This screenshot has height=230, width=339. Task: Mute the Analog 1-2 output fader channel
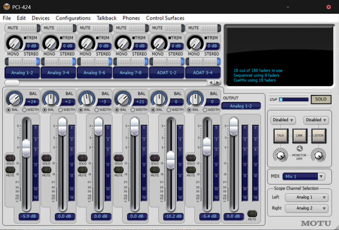click(252, 214)
